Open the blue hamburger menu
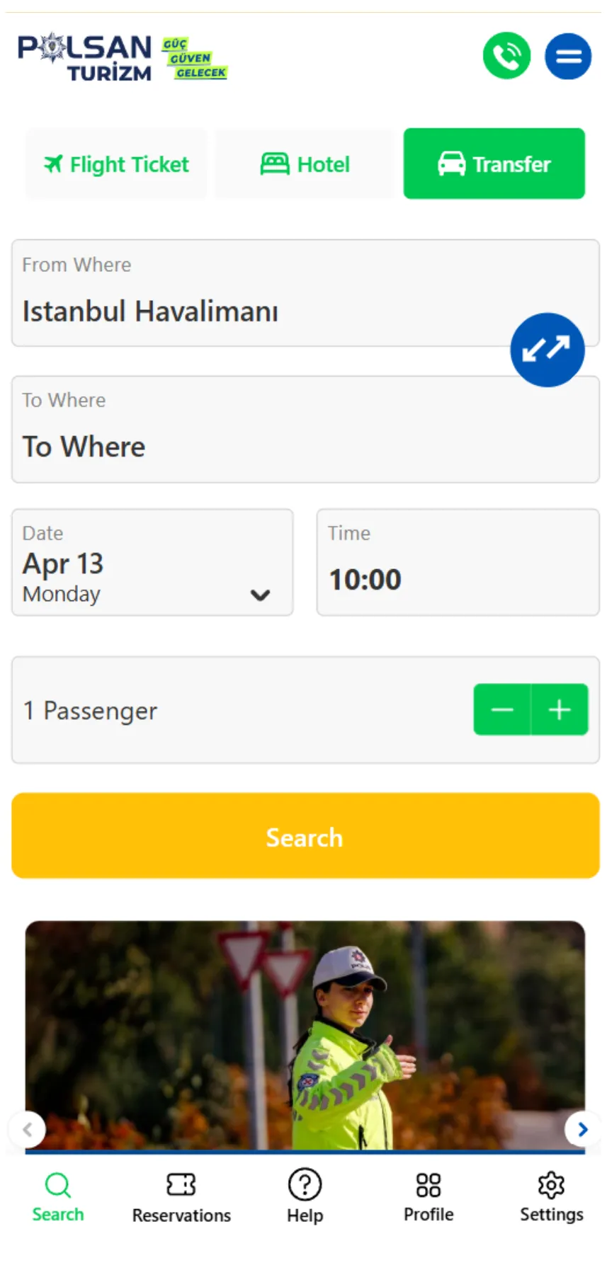607x1282 pixels. click(x=568, y=56)
